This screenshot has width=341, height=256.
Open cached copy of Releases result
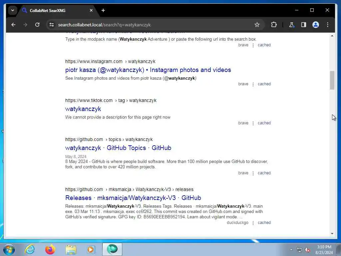coord(264,223)
